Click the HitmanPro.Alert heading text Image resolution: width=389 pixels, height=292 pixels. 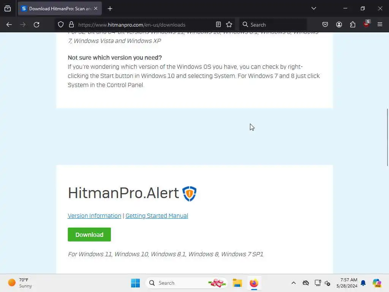123,193
